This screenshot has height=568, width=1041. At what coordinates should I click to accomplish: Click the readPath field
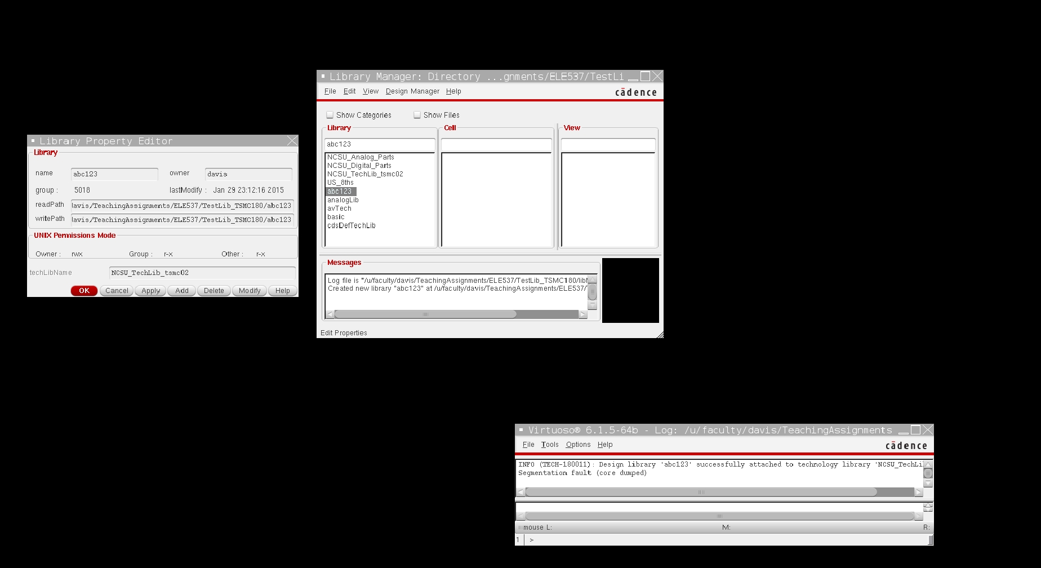pos(183,206)
